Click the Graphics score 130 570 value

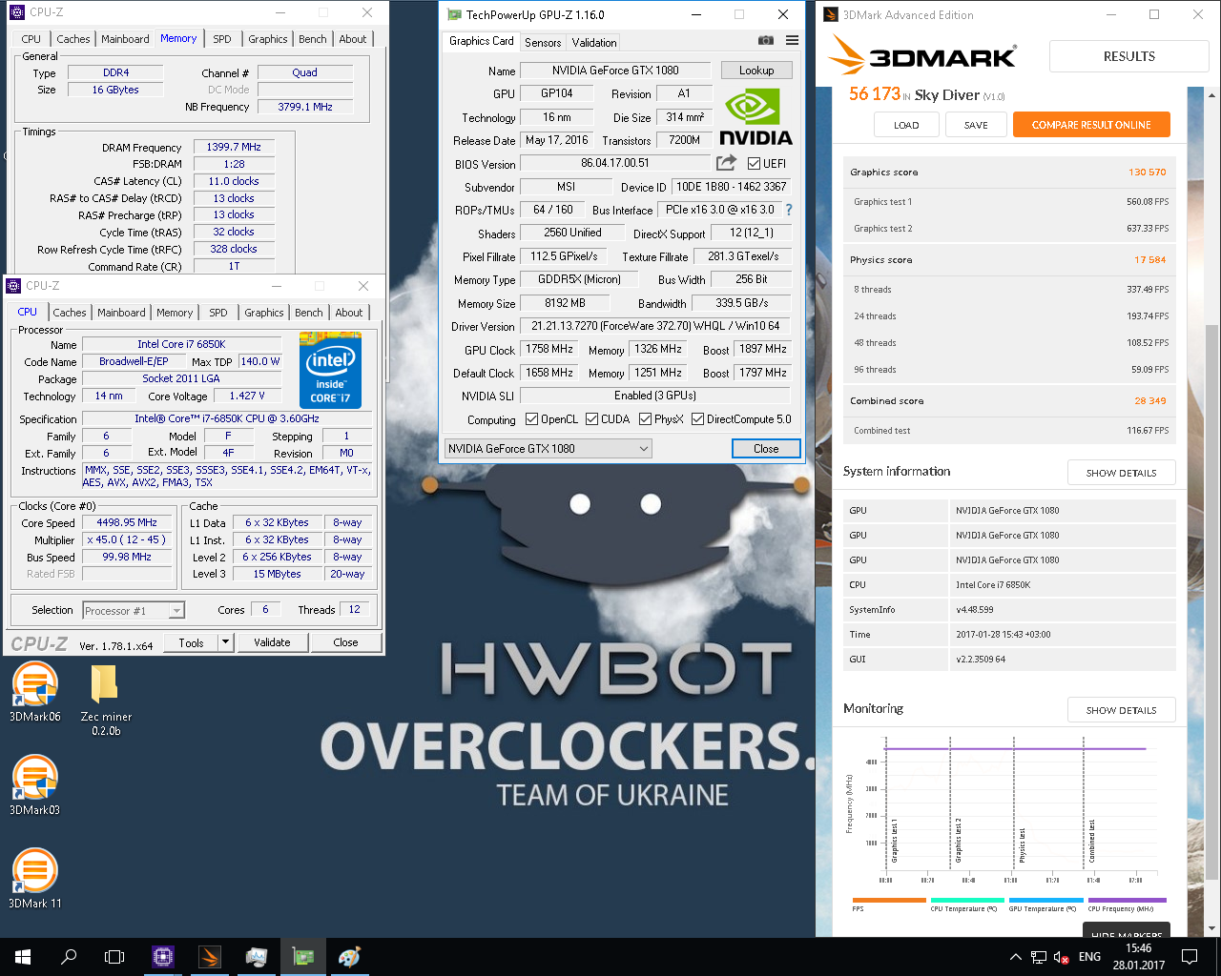[x=1147, y=173]
